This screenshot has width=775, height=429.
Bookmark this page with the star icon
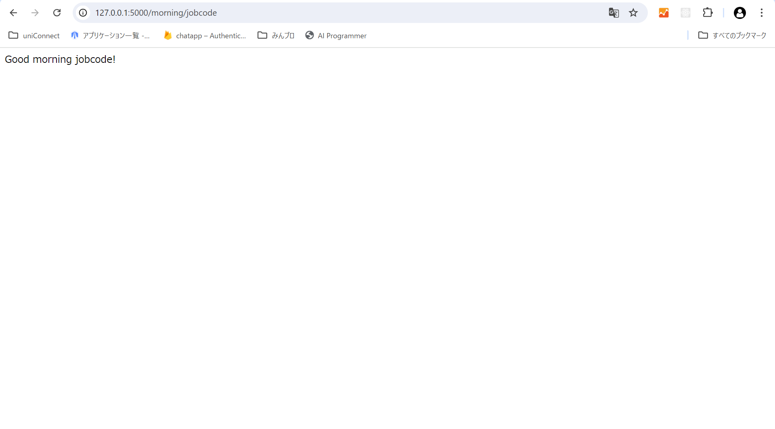pos(633,13)
